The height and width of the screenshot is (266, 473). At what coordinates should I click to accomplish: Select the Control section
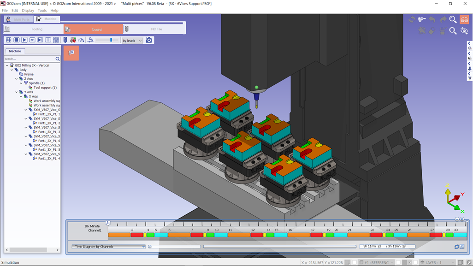[93, 29]
